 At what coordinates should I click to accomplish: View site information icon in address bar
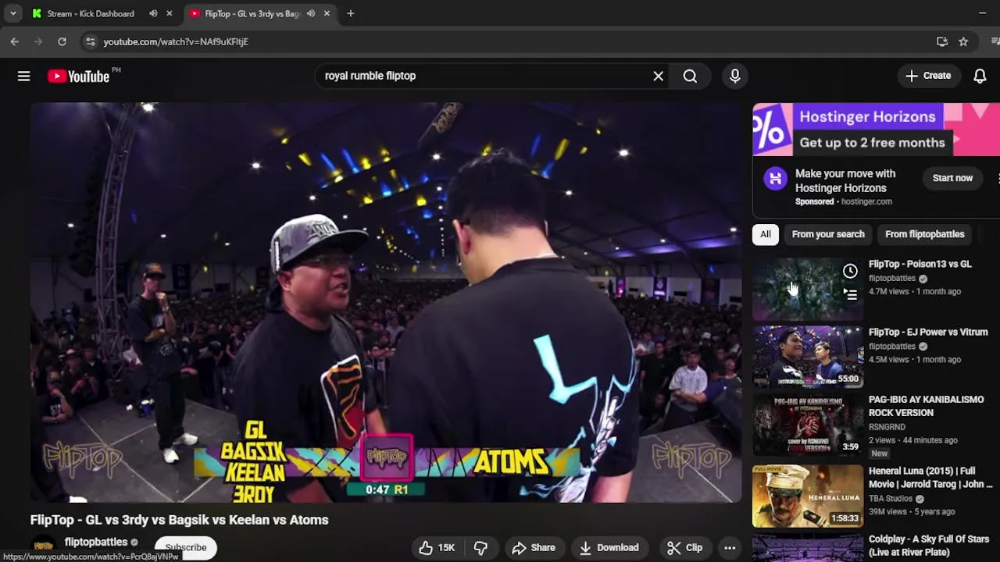[x=90, y=41]
